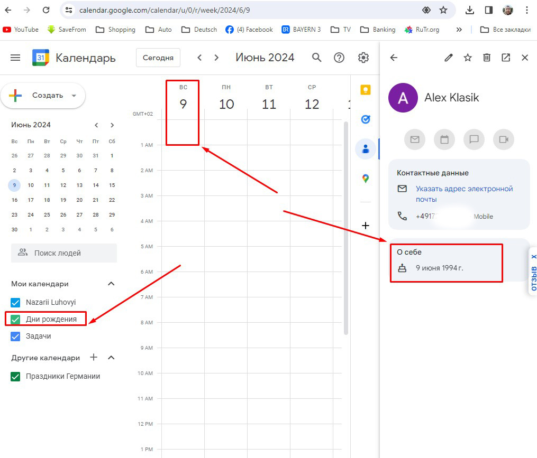Toggle Nazarii Luhovyi calendar checkbox
The image size is (537, 458).
point(15,302)
